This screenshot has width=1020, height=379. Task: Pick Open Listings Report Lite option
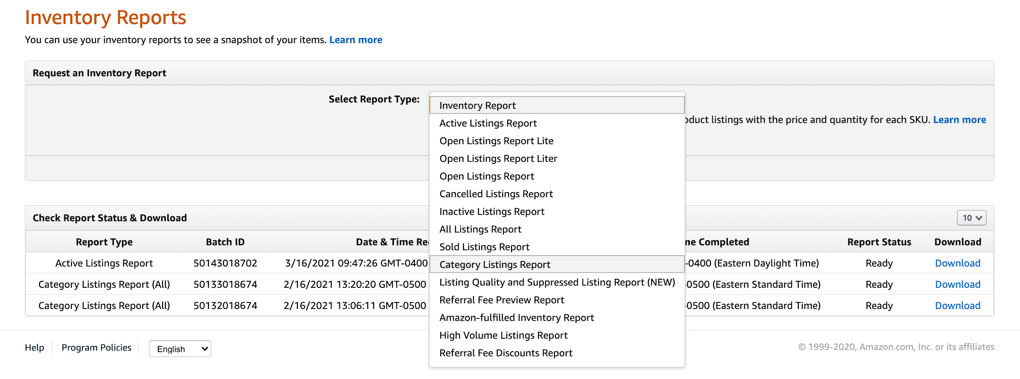496,141
